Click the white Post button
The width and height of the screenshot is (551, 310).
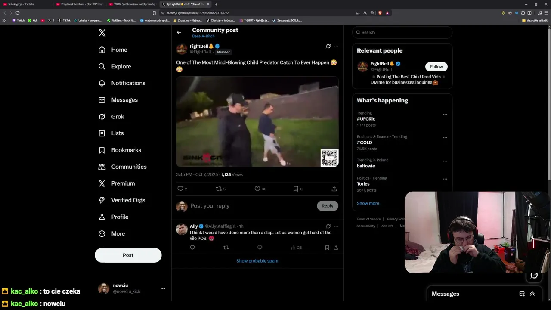coord(128,255)
